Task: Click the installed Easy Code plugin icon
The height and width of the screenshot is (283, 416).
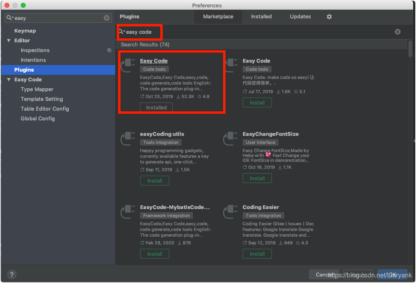Action: 128,65
